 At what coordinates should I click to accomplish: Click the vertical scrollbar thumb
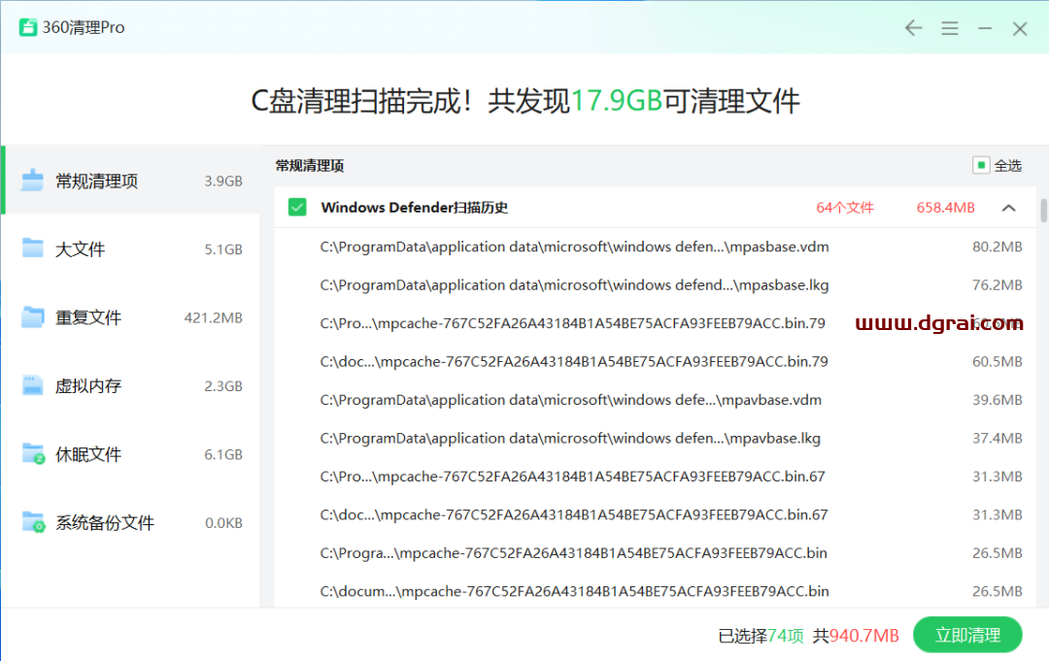coord(1043,211)
